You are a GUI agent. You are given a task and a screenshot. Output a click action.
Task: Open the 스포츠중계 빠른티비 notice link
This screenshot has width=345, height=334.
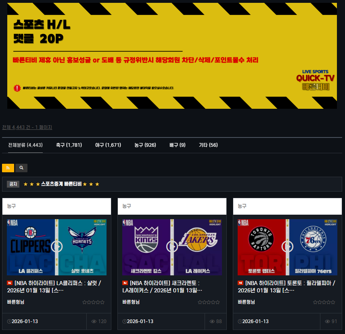tap(61, 184)
